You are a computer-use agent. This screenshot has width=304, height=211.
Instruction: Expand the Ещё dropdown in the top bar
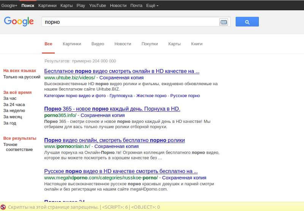pos(152,6)
